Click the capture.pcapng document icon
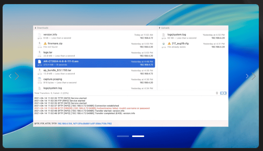 click(39, 79)
